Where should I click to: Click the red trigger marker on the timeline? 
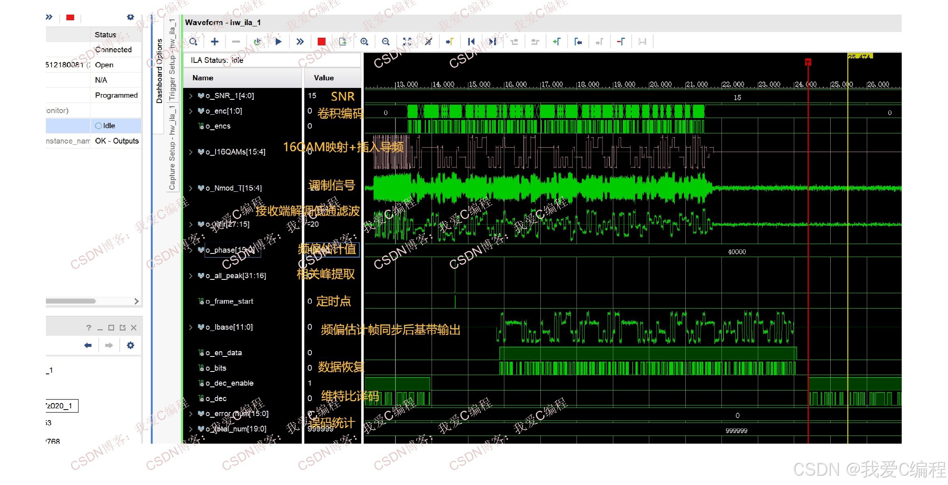808,62
